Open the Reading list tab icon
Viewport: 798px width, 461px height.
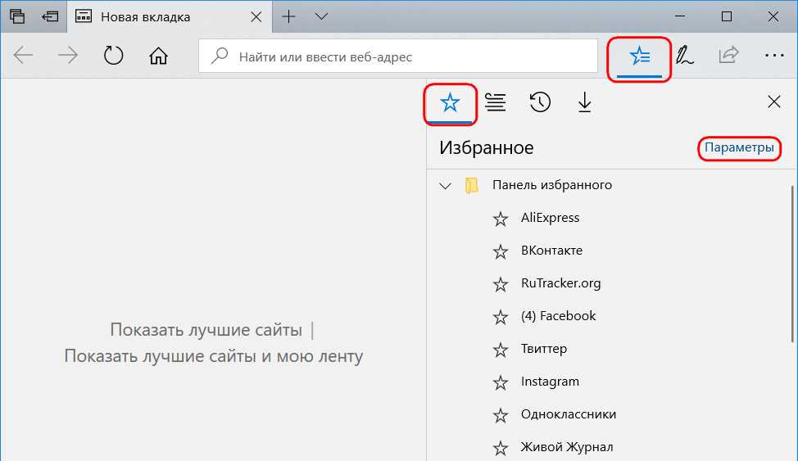(x=495, y=102)
